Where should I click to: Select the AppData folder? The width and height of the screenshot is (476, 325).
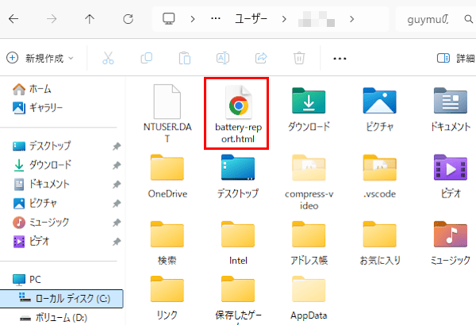pos(309,298)
